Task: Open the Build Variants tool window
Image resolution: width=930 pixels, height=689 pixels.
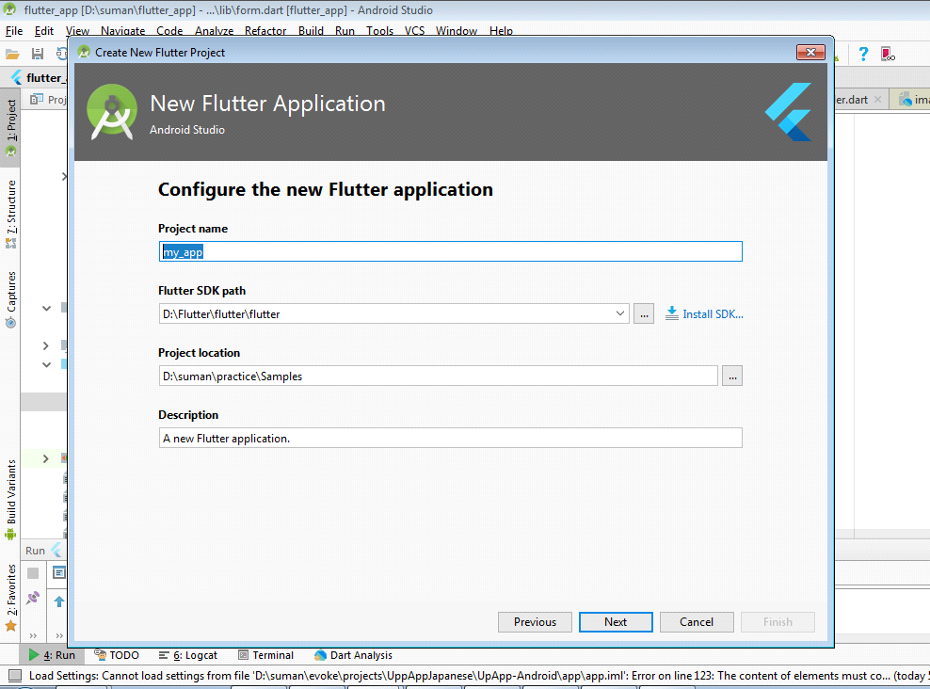Action: (x=10, y=499)
